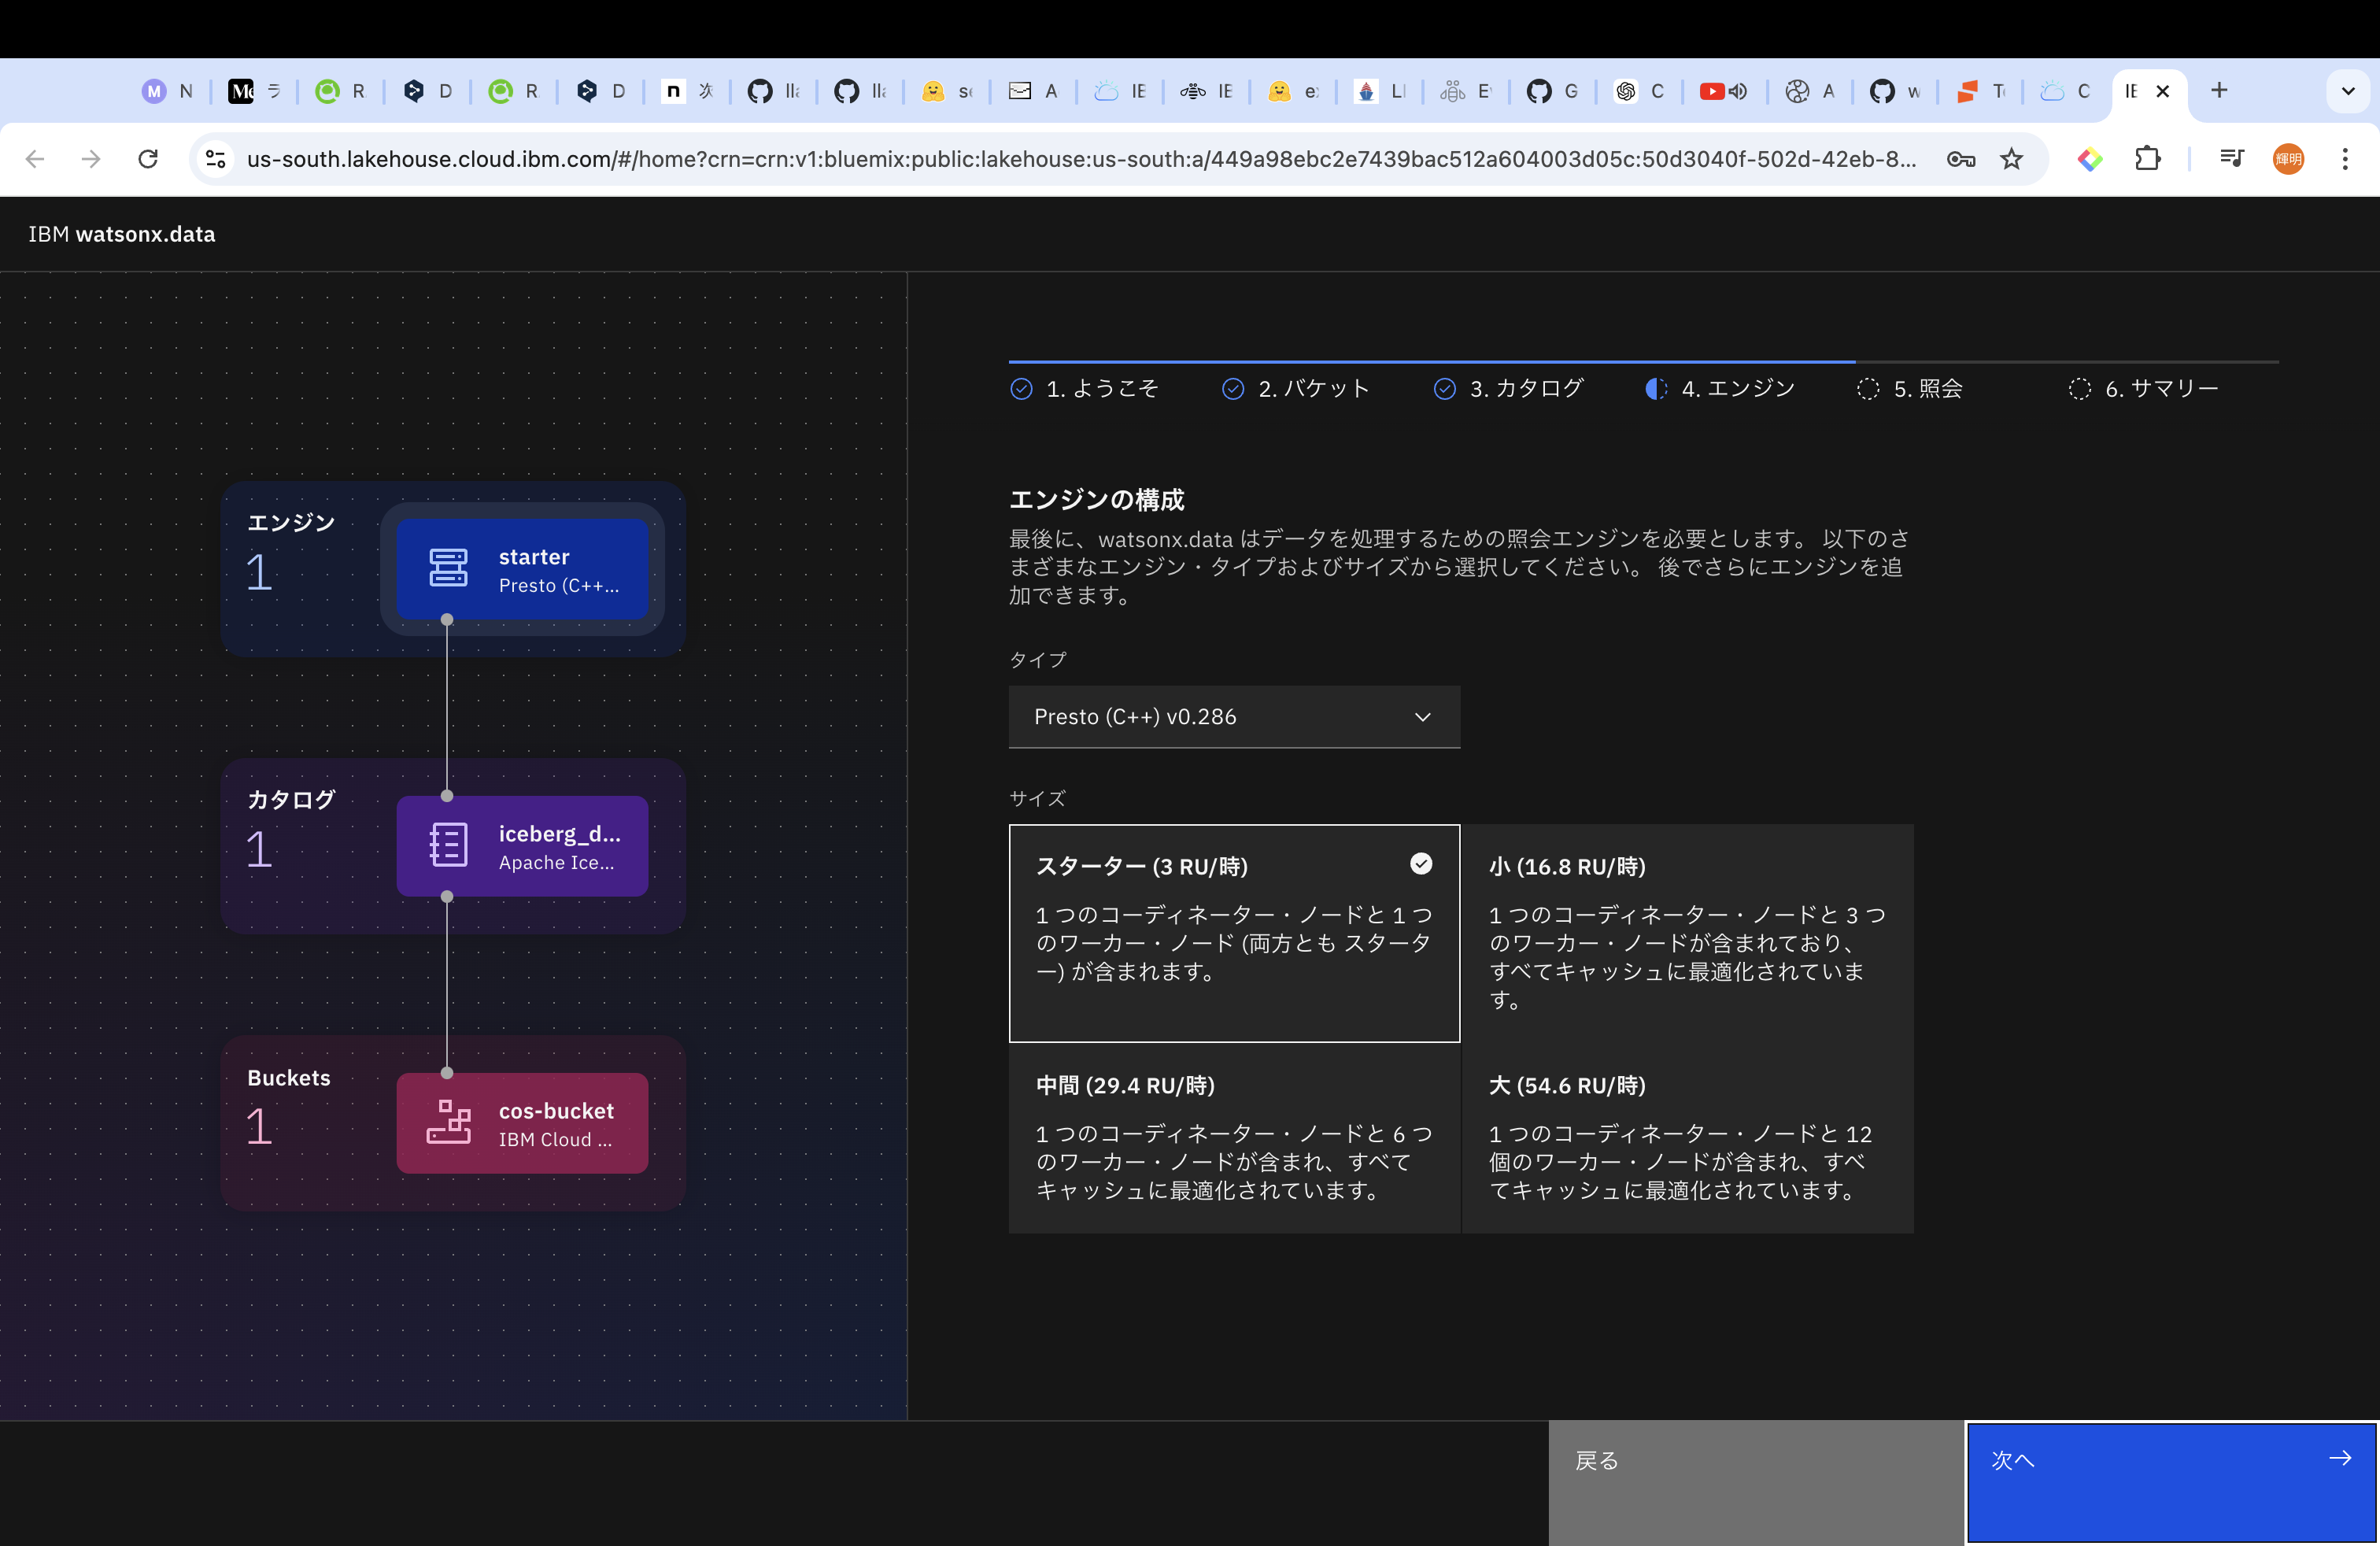Open the YouTube tab playing audio
The image size is (2380, 1546).
1722,91
